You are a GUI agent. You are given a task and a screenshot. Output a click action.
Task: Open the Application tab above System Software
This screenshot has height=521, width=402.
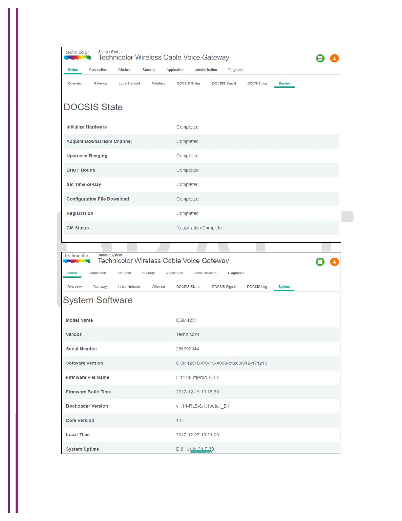175,273
